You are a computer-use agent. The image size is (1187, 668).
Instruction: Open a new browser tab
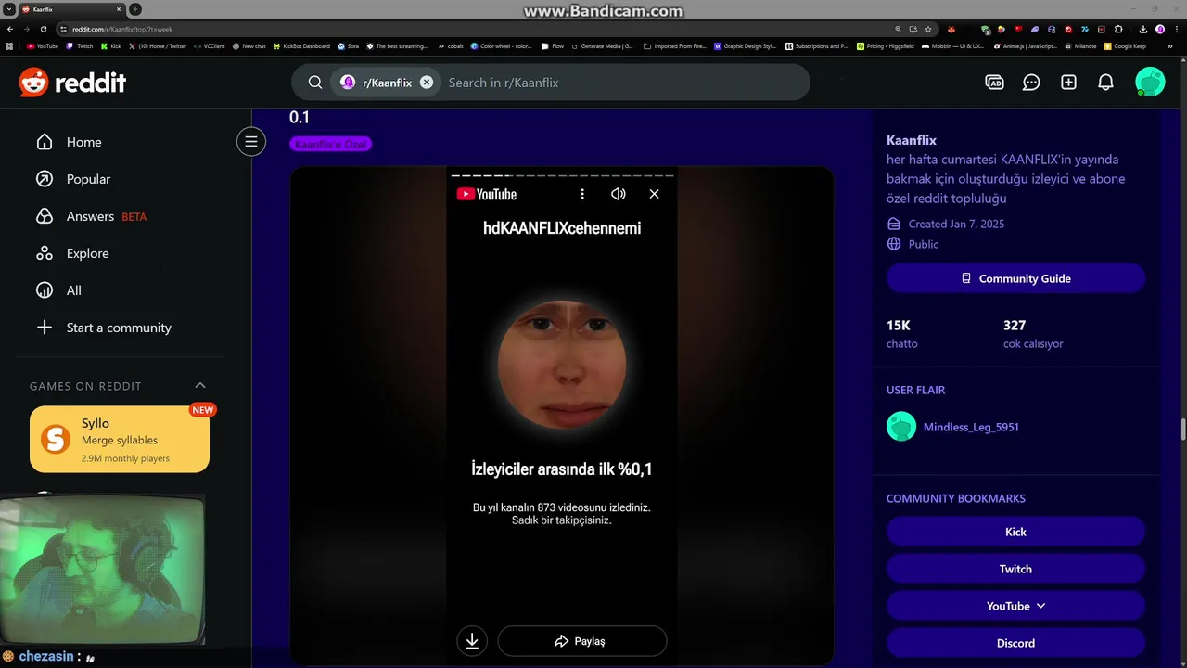point(135,9)
